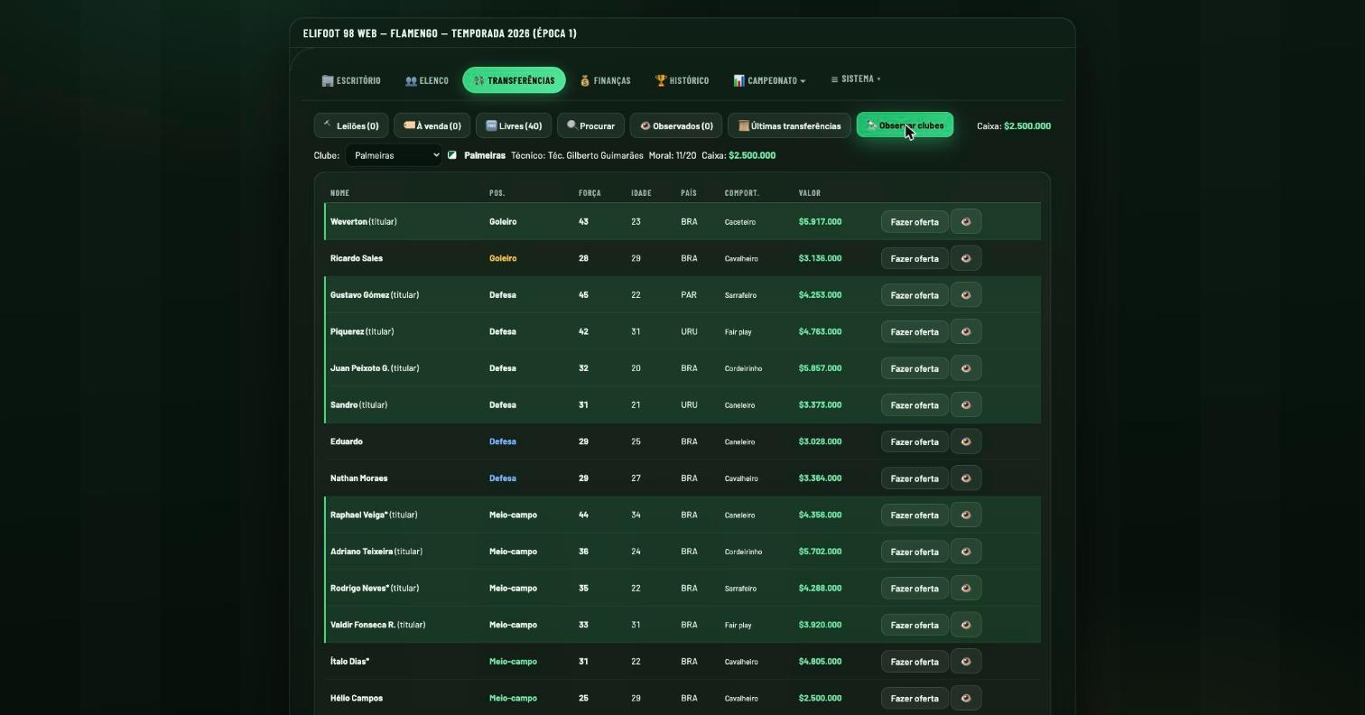Open the Escritório tab
This screenshot has height=715, width=1365.
click(x=351, y=80)
